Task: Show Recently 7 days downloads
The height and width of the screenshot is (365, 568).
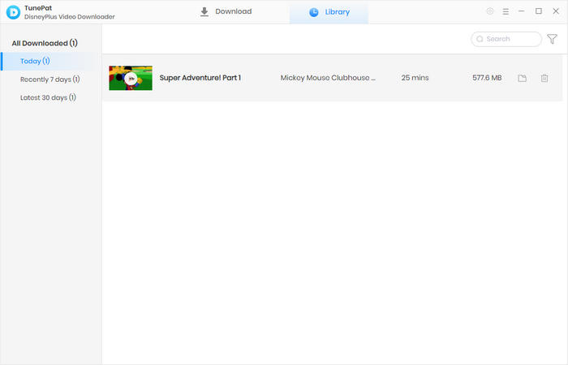Action: [x=49, y=79]
